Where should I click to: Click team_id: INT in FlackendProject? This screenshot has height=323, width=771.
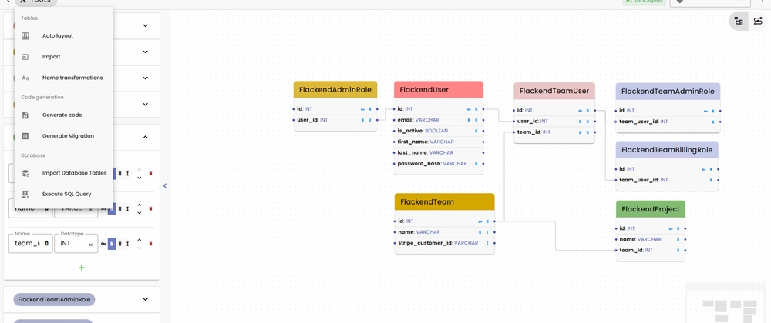click(x=651, y=251)
